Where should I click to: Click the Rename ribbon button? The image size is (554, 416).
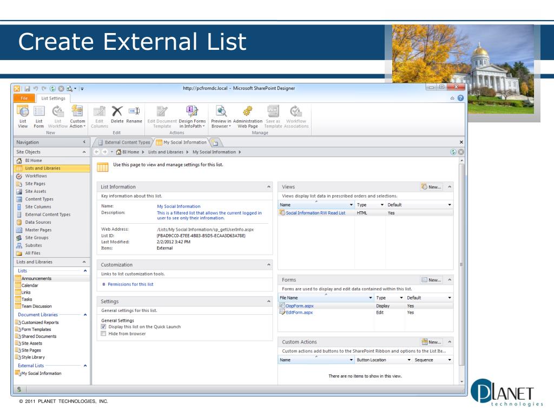(x=134, y=114)
